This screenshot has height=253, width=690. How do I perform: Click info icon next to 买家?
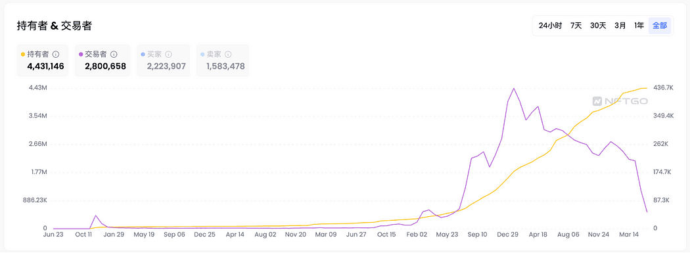168,55
